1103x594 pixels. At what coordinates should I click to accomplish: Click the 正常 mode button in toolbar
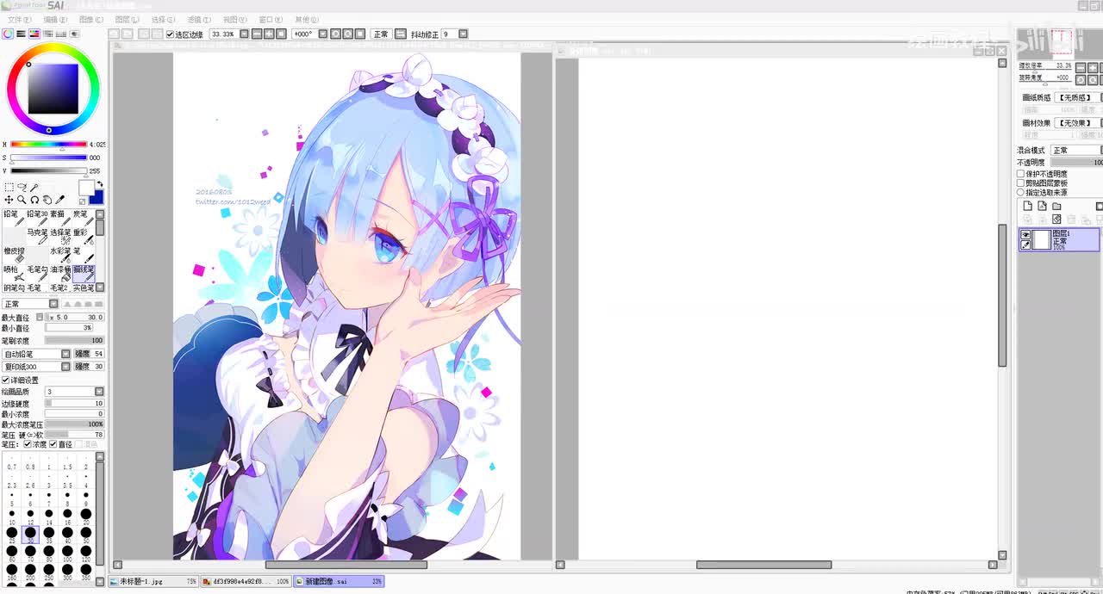click(x=381, y=34)
